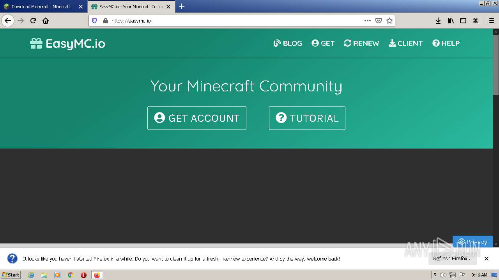The height and width of the screenshot is (280, 499).
Task: Open the Library menu
Action: coord(451,21)
